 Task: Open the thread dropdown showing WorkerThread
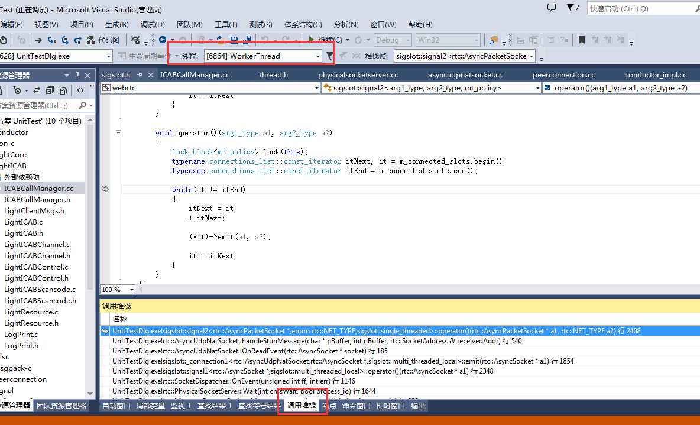pos(262,56)
